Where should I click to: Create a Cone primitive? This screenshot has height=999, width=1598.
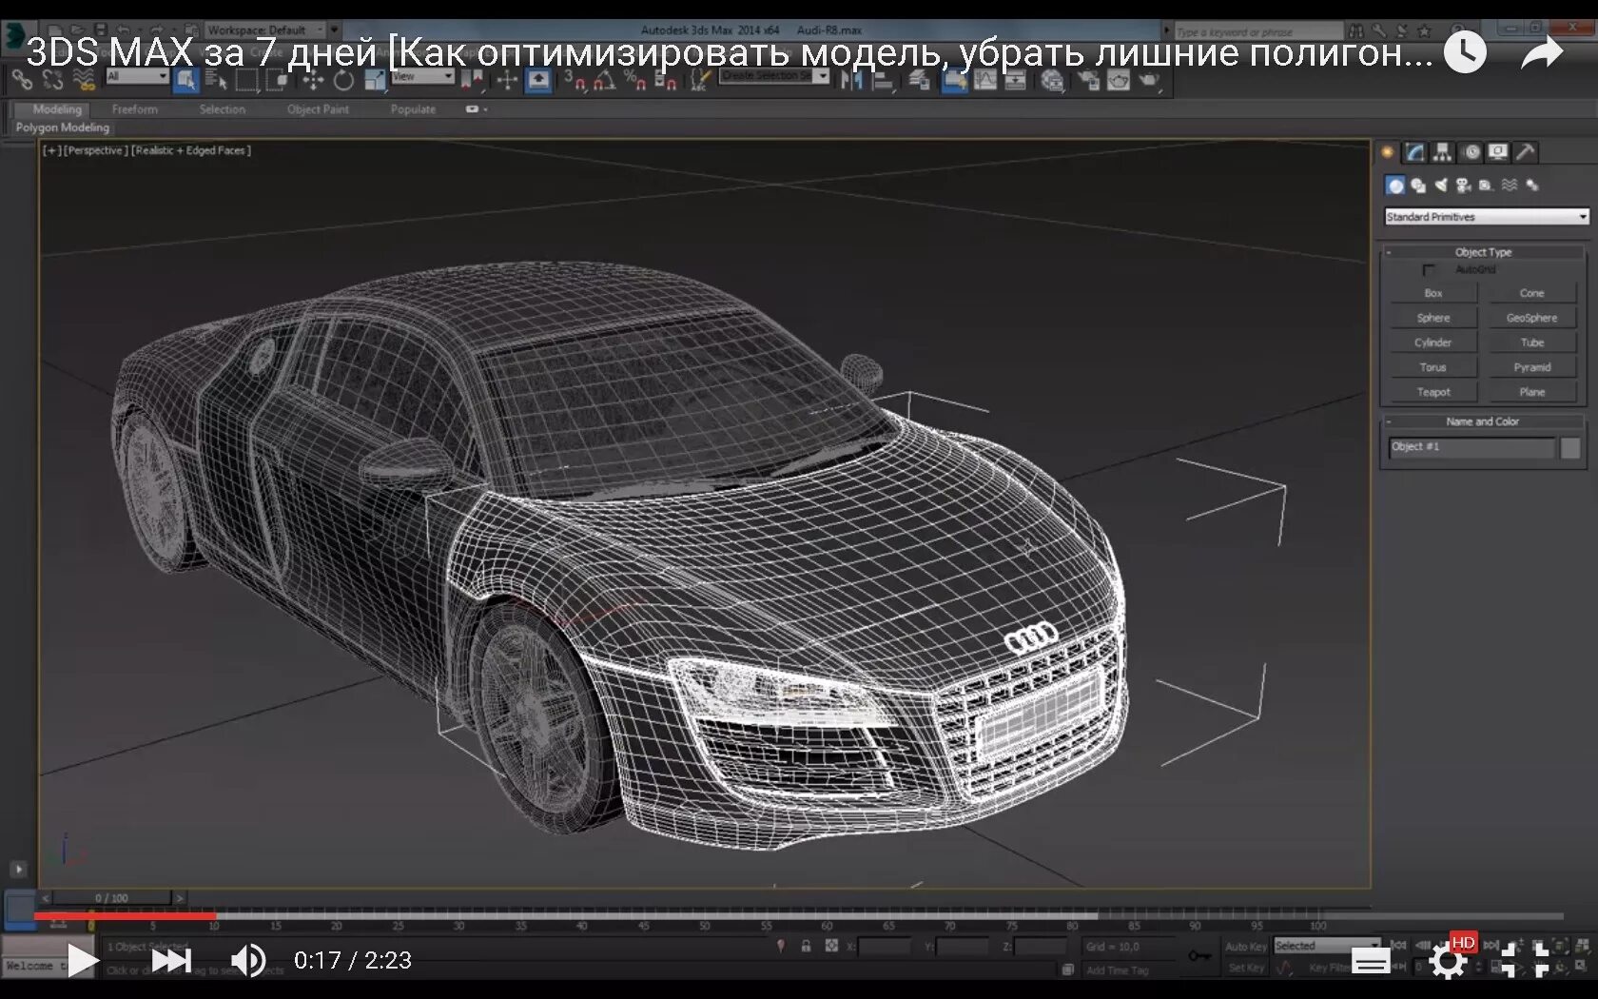(1531, 293)
